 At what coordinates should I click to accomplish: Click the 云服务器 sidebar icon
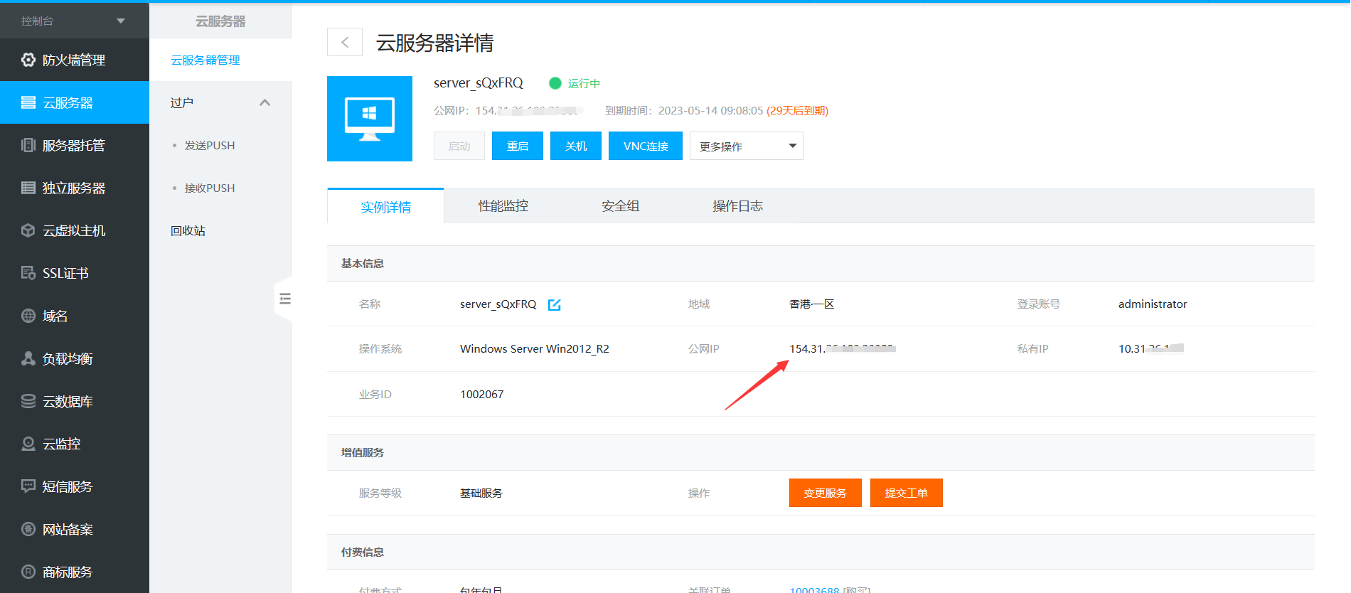pyautogui.click(x=28, y=102)
